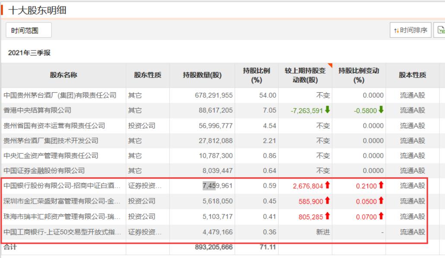This screenshot has width=445, height=258.
Task: Click the Excel export icon button
Action: pos(441,30)
